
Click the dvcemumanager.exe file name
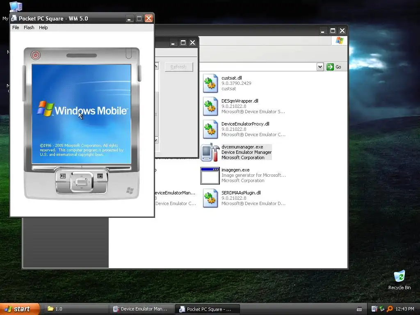tap(242, 147)
